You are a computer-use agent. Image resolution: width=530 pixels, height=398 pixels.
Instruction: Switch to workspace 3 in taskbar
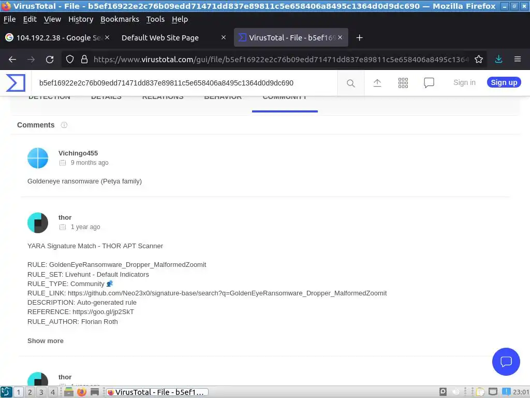pos(41,392)
